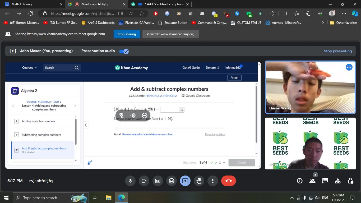Turn off camera in Meet toolbar

click(144, 181)
